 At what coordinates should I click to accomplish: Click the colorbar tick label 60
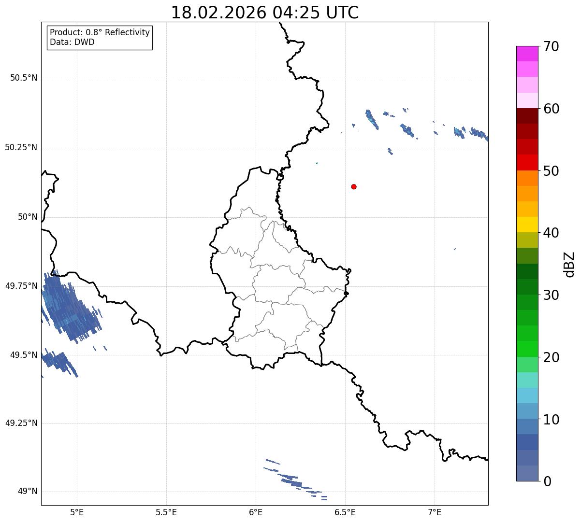[x=551, y=109]
